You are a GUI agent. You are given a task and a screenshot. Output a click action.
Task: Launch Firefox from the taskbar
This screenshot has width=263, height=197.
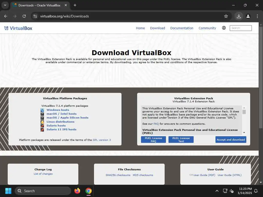(77, 191)
